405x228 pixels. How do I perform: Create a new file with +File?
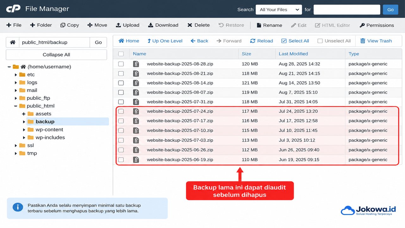click(14, 25)
